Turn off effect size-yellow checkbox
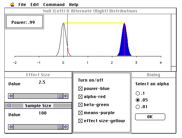The height and width of the screenshot is (138, 182). (80, 121)
